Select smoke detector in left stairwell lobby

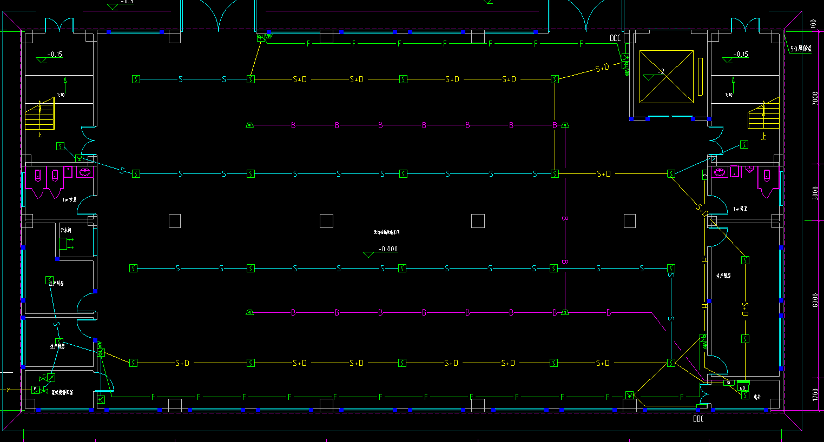pos(60,146)
